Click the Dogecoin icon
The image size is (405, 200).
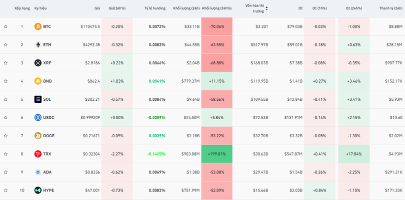point(37,136)
